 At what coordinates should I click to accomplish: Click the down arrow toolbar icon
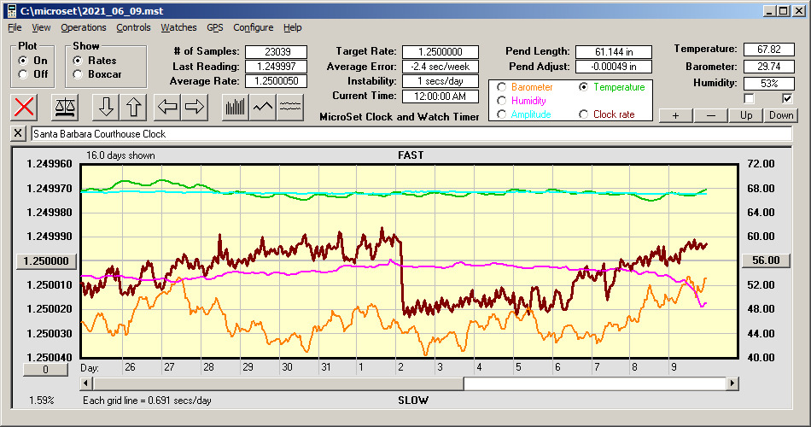pyautogui.click(x=106, y=107)
